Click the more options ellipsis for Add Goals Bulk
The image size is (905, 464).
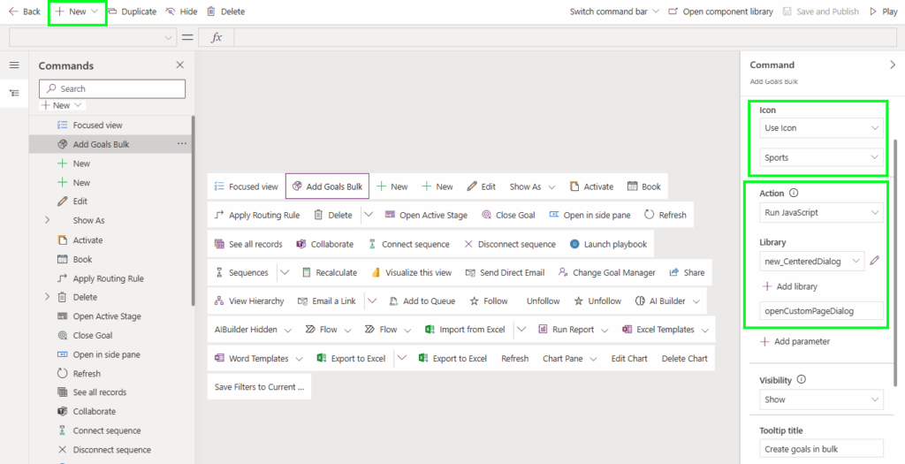pyautogui.click(x=182, y=144)
